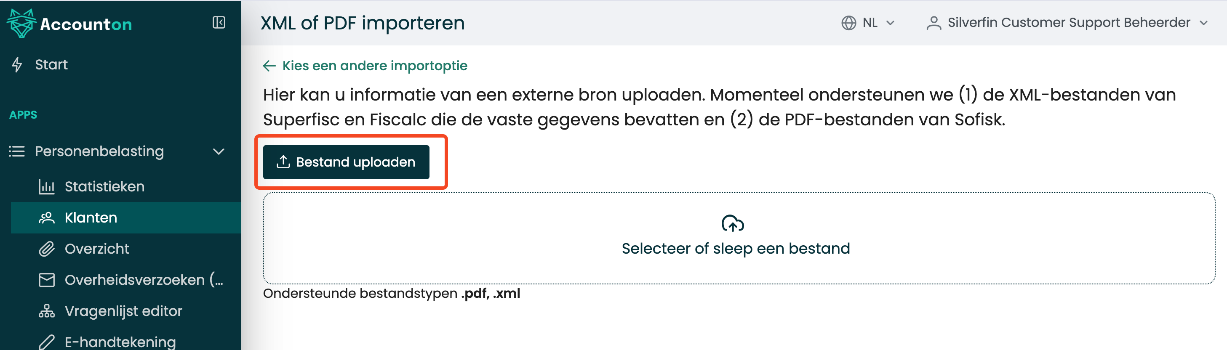The width and height of the screenshot is (1227, 350).
Task: Collapse the Personenbelasting menu chevron
Action: [x=219, y=151]
